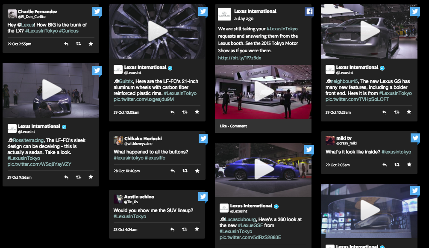The width and height of the screenshot is (429, 248).
Task: Play the blue Lexus GSF video
Action: [x=264, y=169]
